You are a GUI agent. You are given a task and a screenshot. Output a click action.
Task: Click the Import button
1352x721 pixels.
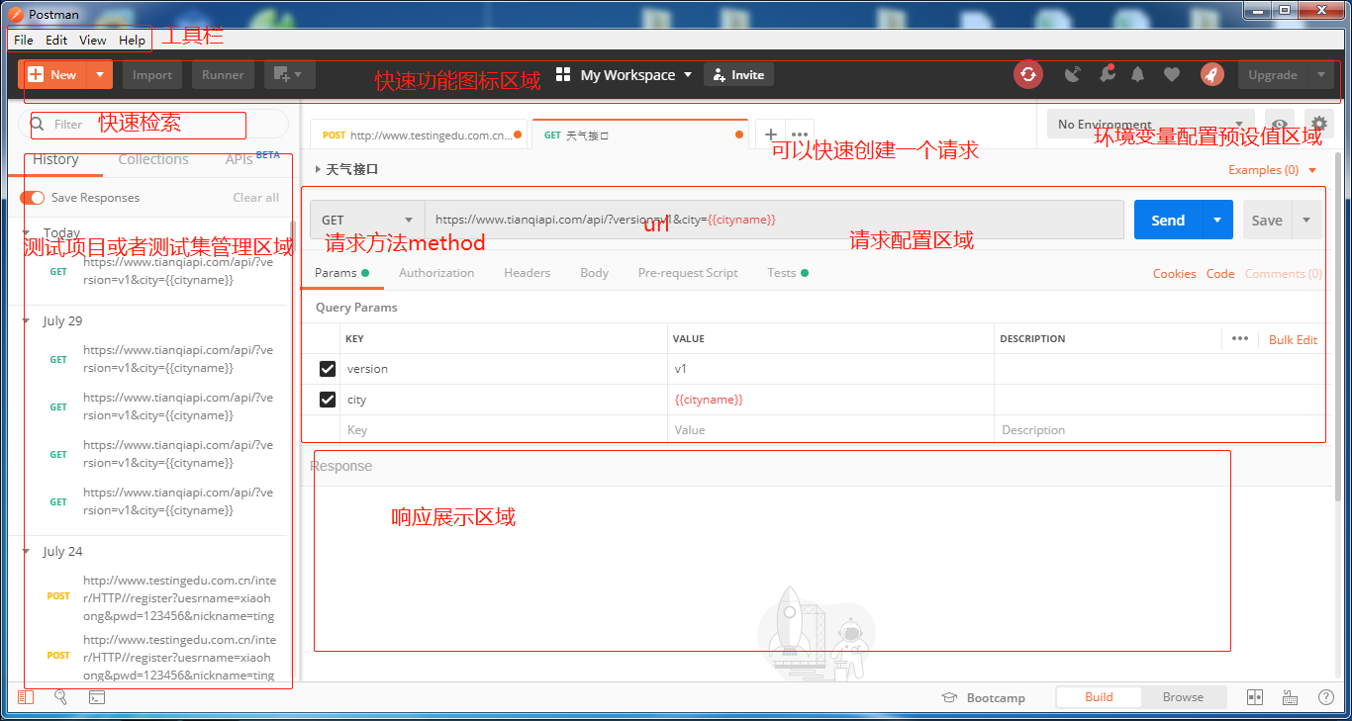coord(152,74)
